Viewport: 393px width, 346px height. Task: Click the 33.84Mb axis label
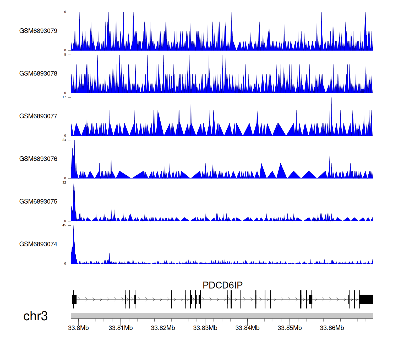pyautogui.click(x=247, y=328)
